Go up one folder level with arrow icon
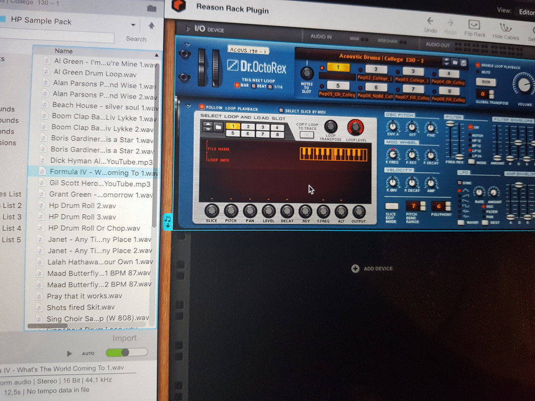This screenshot has height=401, width=535. [x=151, y=26]
